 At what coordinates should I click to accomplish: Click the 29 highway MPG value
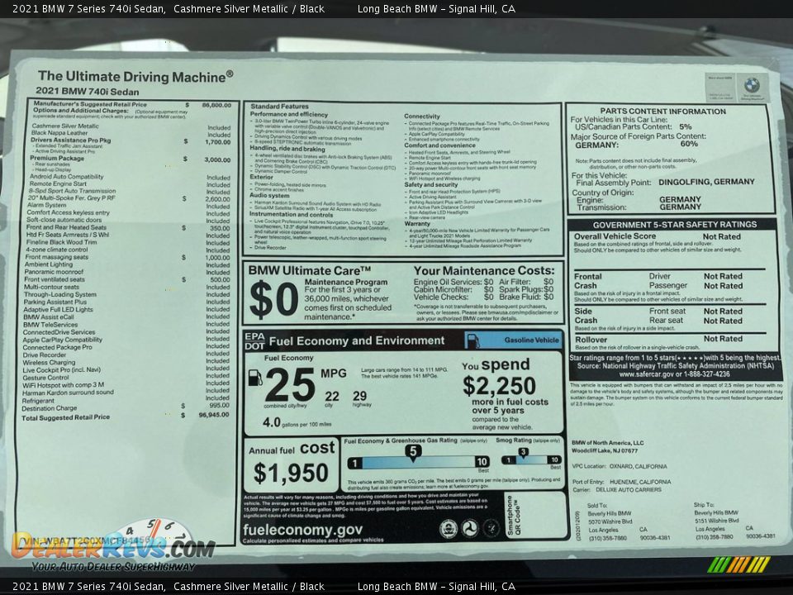coord(359,396)
